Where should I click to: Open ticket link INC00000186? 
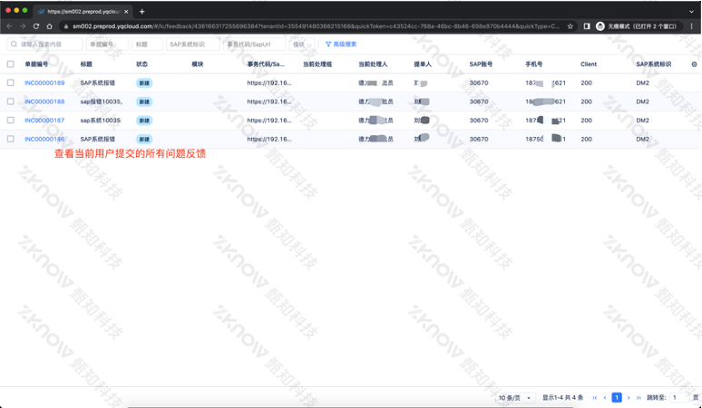click(x=44, y=139)
